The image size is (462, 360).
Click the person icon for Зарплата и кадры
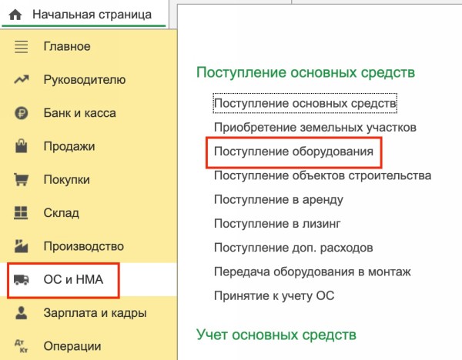[x=21, y=313]
